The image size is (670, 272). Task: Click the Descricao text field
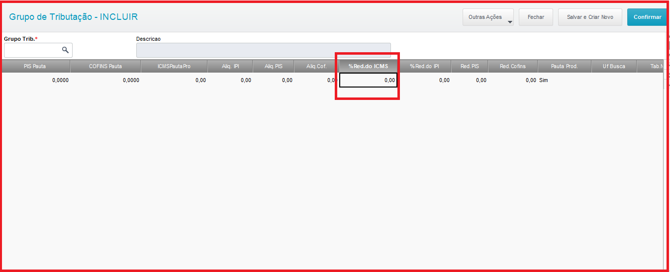[x=264, y=50]
